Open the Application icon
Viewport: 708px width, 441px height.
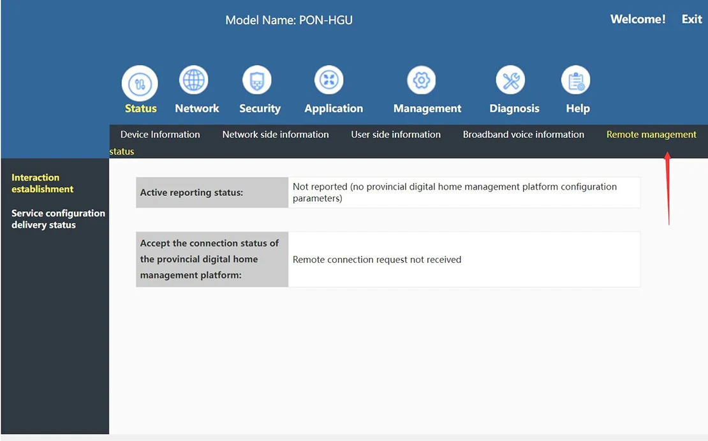(328, 80)
